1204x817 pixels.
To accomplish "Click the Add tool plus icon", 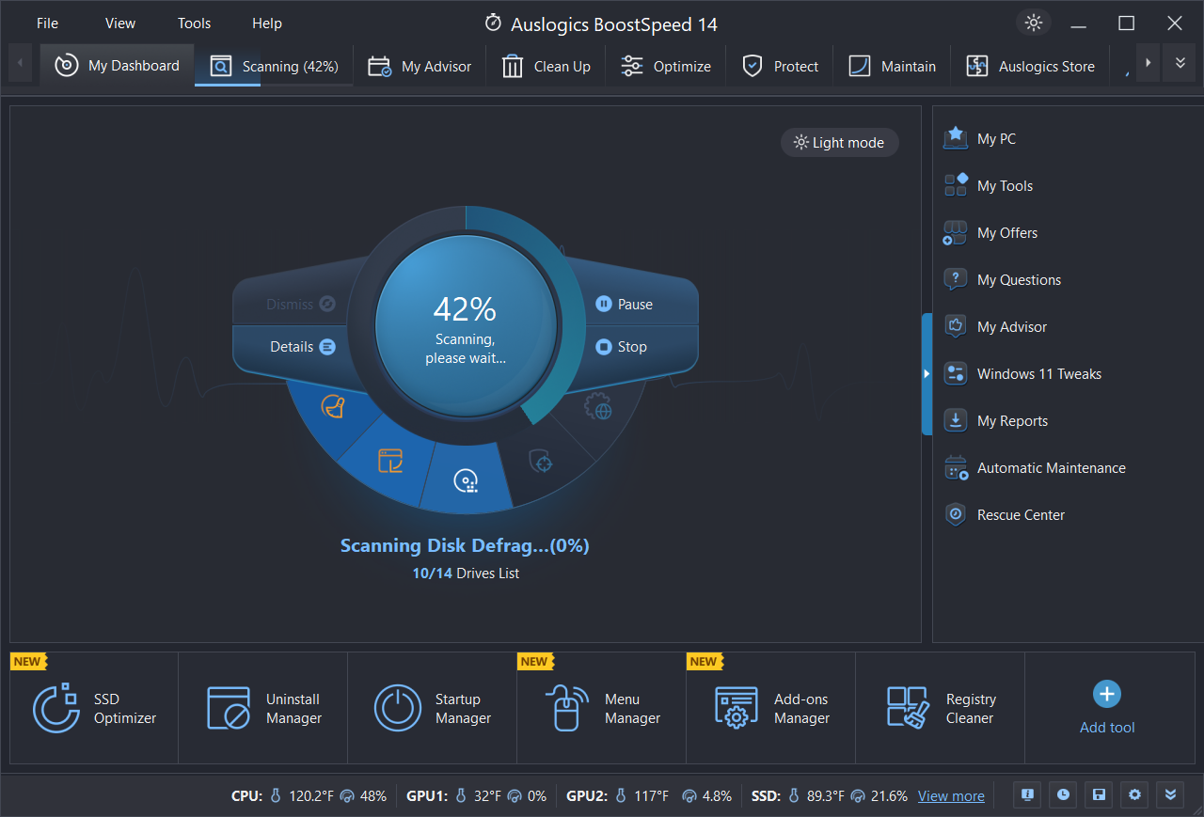I will point(1107,695).
